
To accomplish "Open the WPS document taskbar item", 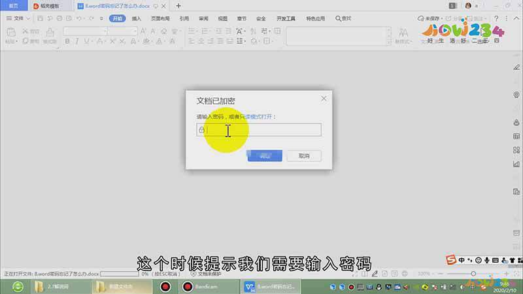I will point(270,287).
